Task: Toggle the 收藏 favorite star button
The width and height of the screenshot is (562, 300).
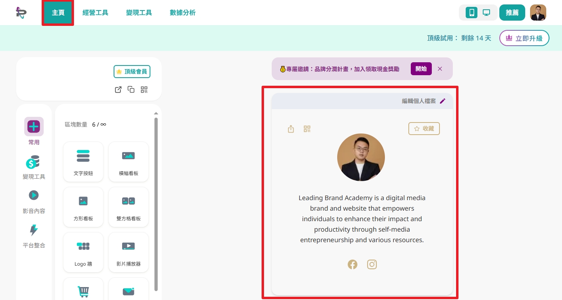Action: click(424, 129)
